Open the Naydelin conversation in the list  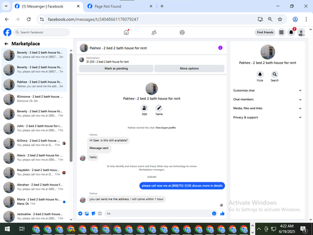(x=34, y=172)
